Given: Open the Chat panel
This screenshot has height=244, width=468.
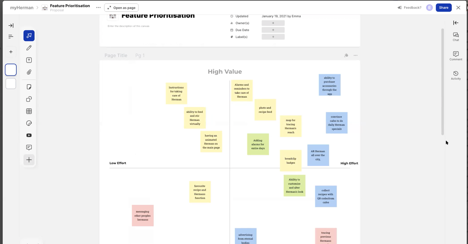Looking at the screenshot, I should (x=456, y=37).
